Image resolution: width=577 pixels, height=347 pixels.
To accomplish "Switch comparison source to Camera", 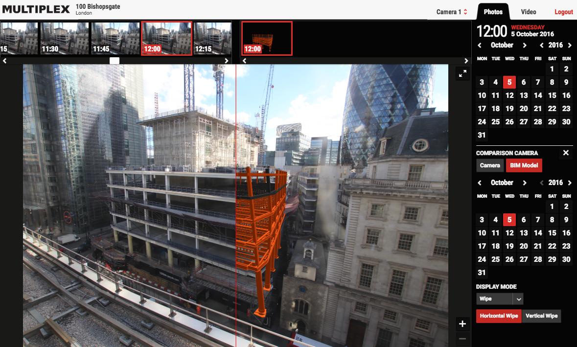I will coord(489,165).
